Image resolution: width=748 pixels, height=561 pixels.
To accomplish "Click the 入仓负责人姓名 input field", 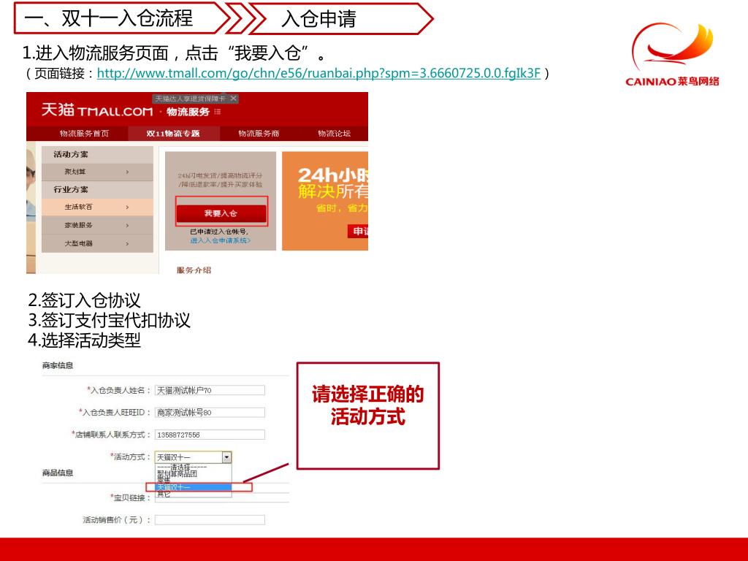I will point(210,390).
